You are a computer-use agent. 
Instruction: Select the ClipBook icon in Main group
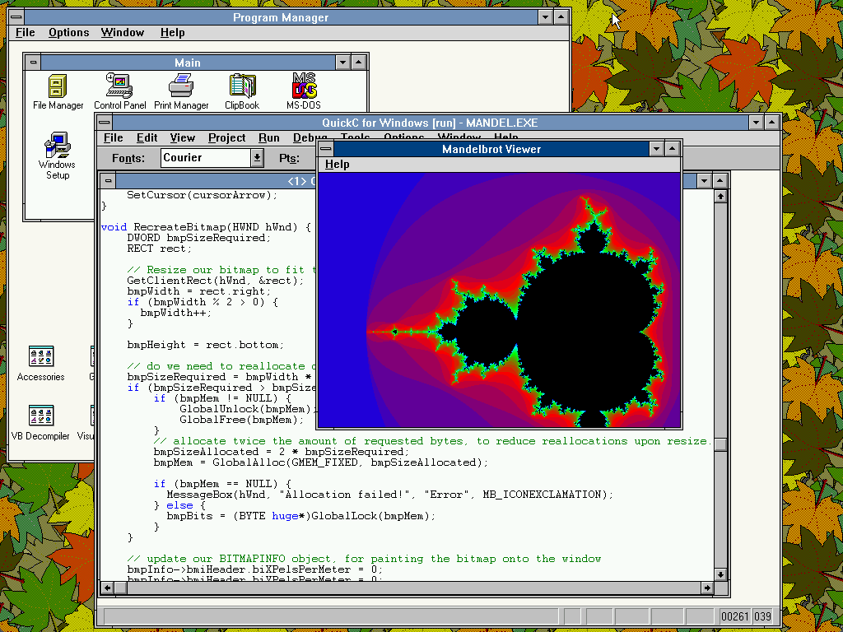click(242, 92)
